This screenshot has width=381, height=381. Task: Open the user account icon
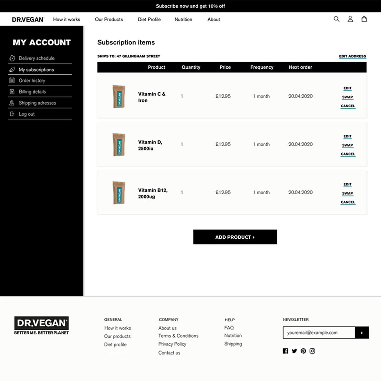pyautogui.click(x=350, y=19)
